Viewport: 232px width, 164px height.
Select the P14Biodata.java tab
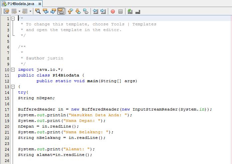click(x=22, y=4)
